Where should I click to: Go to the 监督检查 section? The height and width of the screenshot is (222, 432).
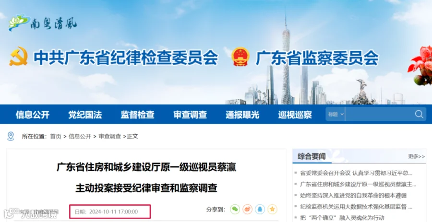pos(137,115)
